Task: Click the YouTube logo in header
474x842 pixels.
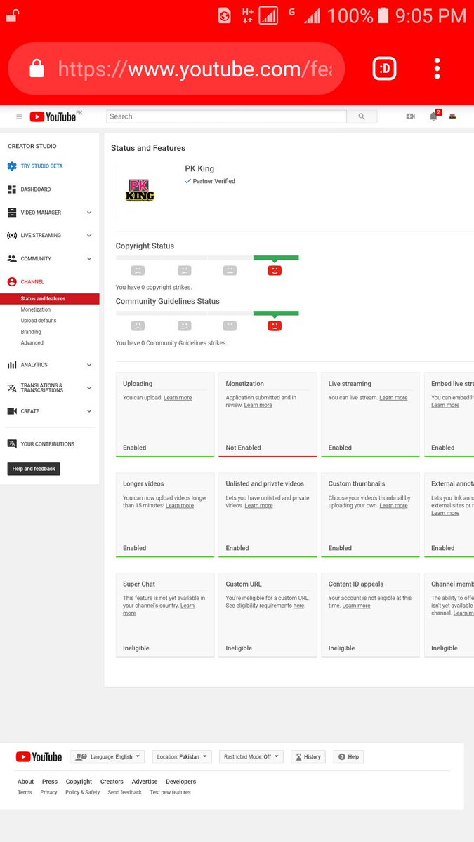Action: [53, 117]
